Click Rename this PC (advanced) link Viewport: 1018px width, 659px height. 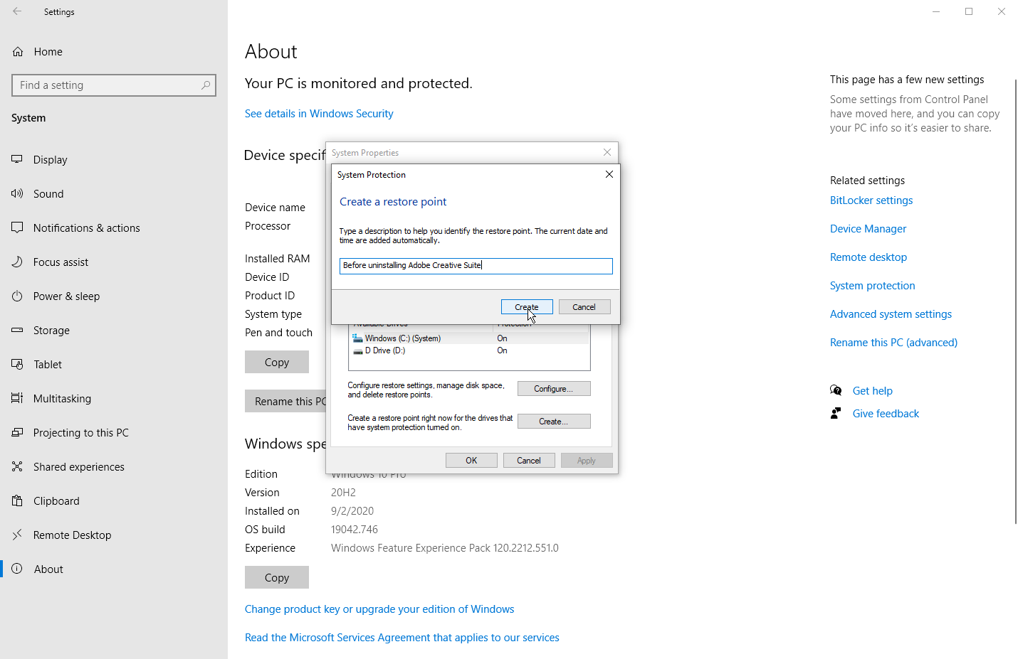[893, 343]
